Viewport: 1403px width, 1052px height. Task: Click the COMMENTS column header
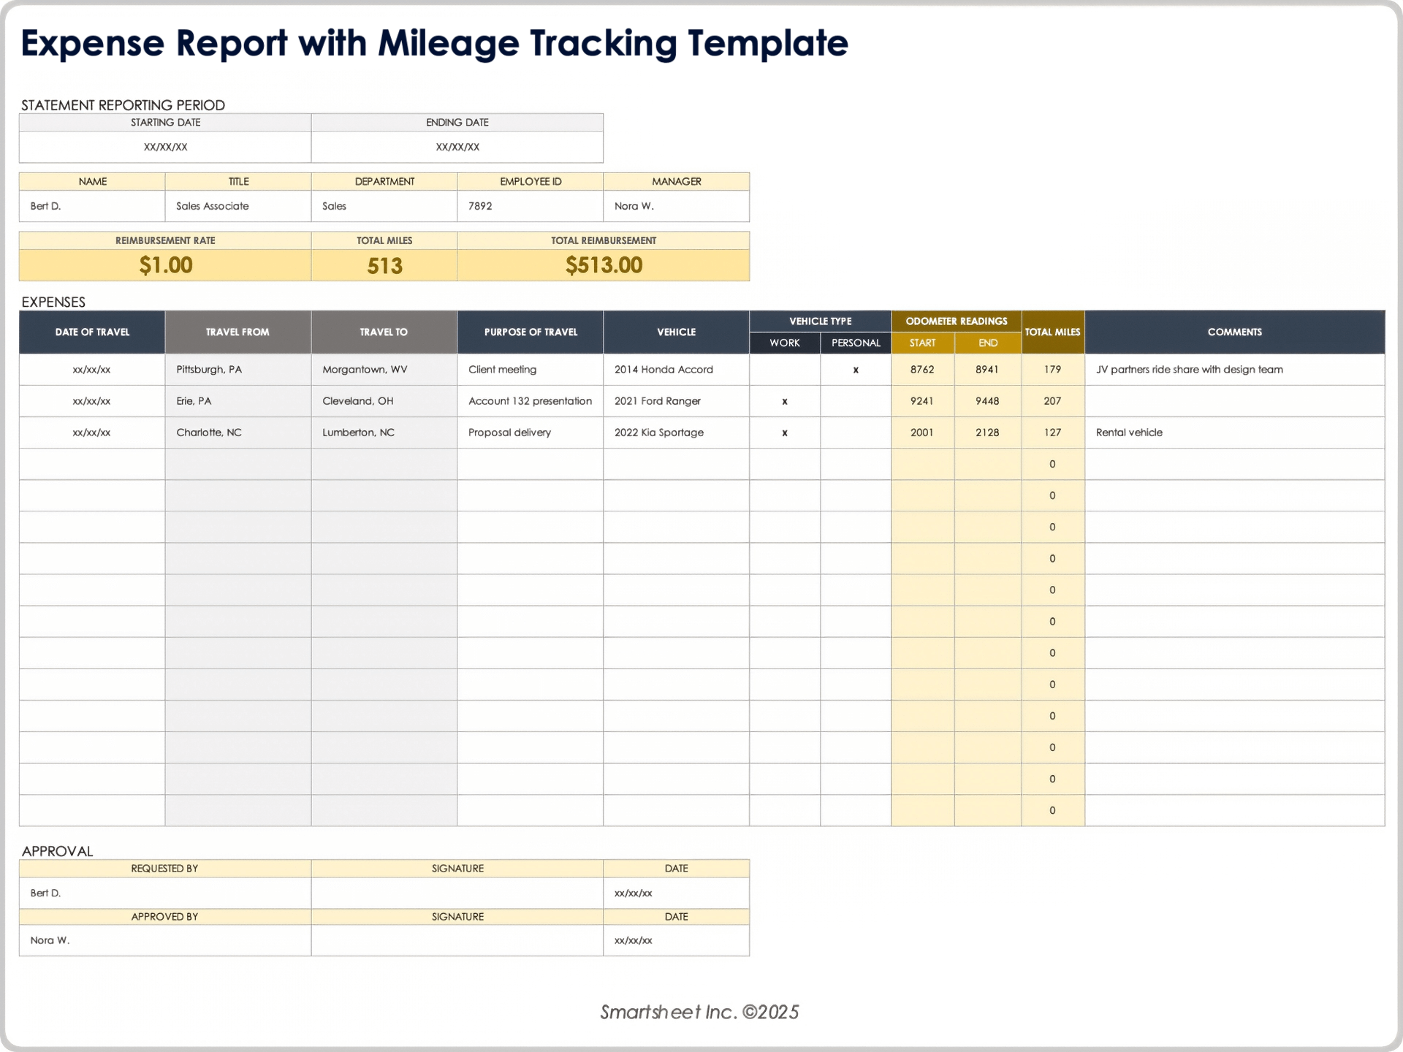(x=1235, y=332)
